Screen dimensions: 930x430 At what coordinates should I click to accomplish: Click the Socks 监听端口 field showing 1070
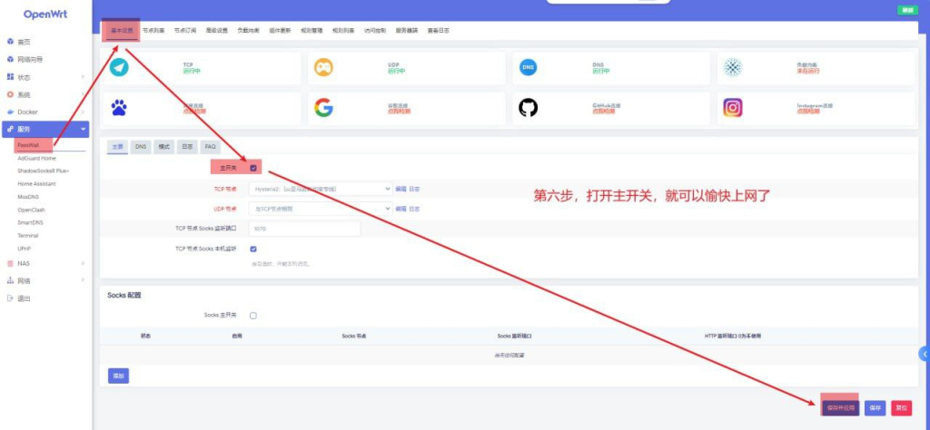coord(304,230)
